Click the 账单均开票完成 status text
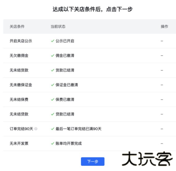 69,144
